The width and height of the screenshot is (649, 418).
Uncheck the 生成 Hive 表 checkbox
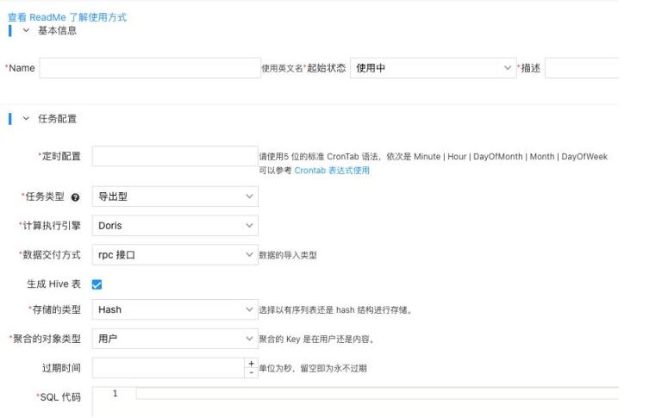(97, 284)
